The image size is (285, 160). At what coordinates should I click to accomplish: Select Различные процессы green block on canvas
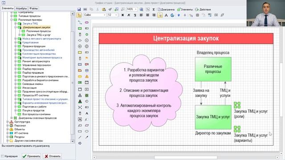213,69
